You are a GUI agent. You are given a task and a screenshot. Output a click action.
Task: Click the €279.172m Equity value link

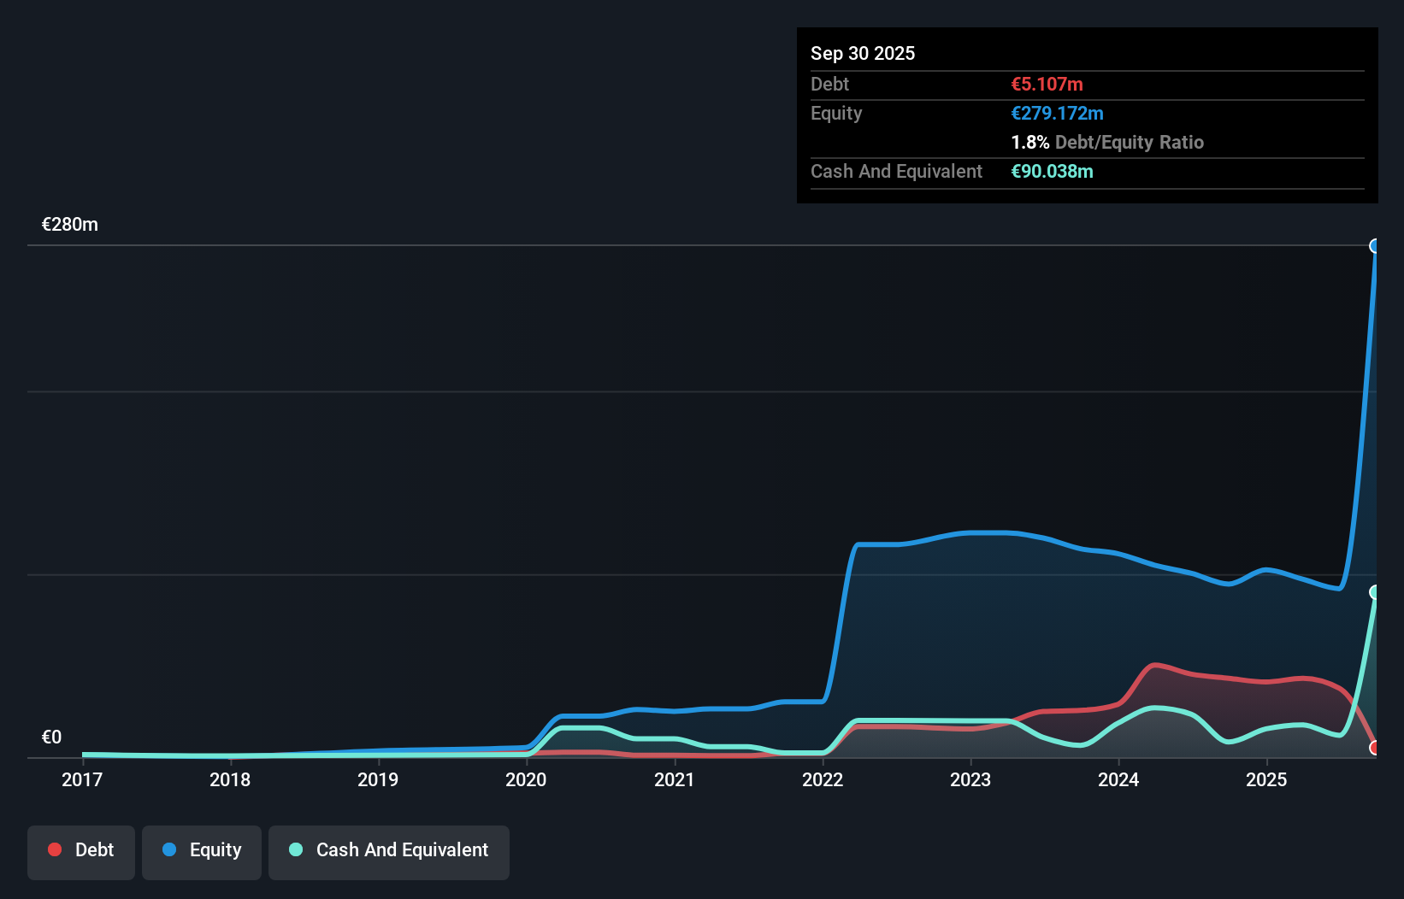(x=1057, y=113)
